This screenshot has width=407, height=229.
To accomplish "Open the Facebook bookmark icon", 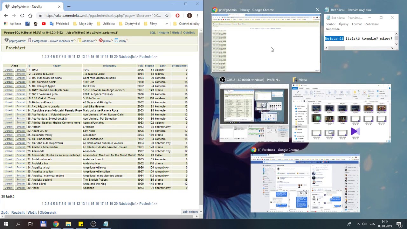I will (x=27, y=24).
